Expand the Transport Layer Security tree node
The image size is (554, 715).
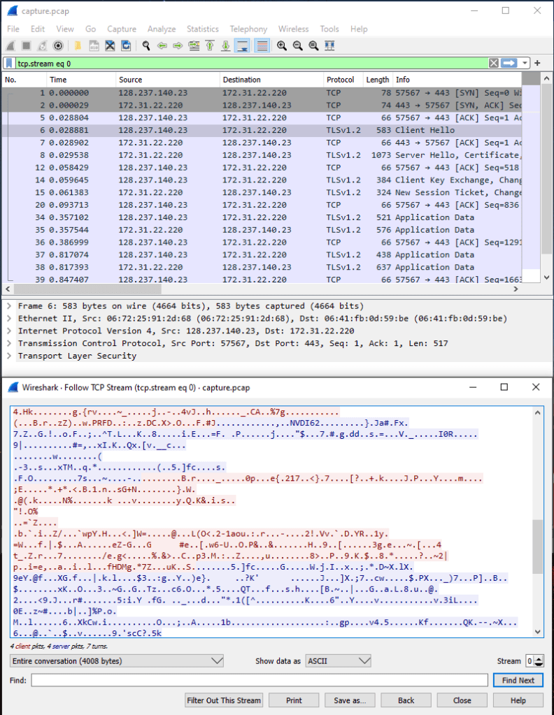8,356
